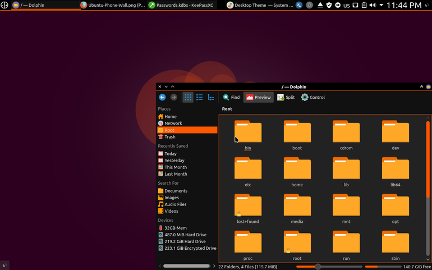Image resolution: width=432 pixels, height=270 pixels.
Task: Go back with the blue arrow
Action: (x=162, y=97)
